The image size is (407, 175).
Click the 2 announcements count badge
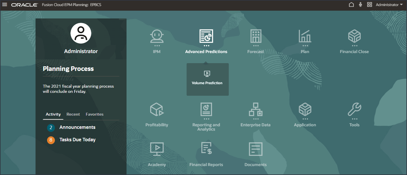tap(51, 128)
